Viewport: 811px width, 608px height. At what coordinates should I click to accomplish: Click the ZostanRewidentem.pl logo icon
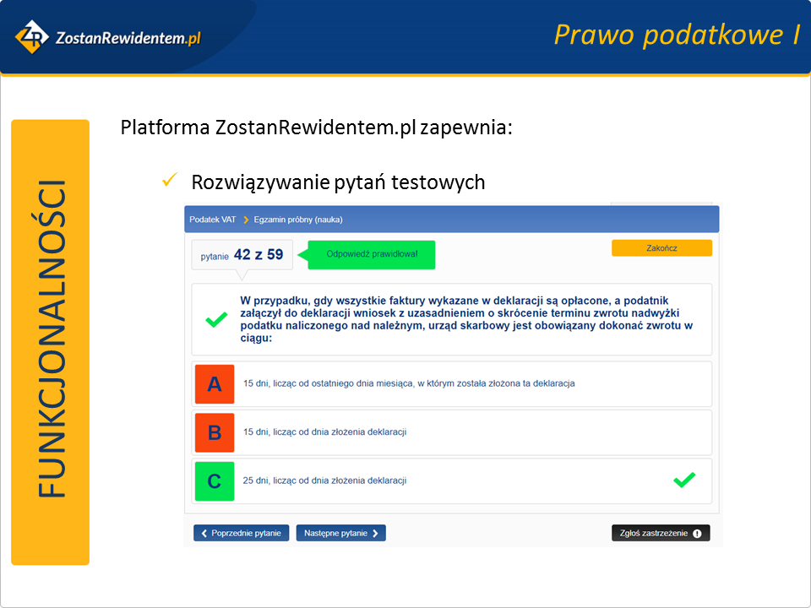31,36
